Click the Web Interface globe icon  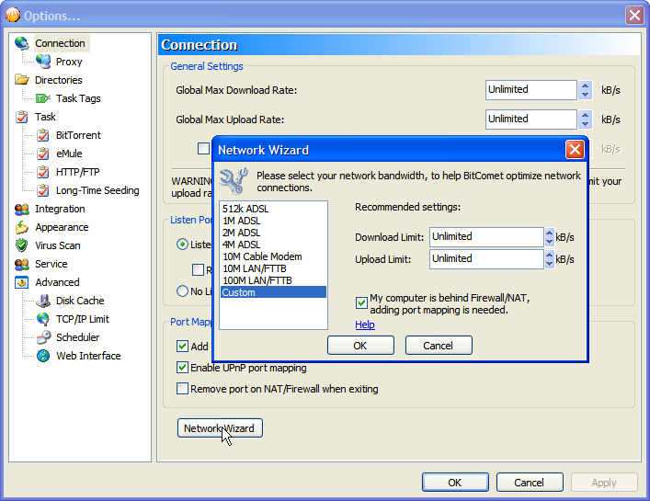point(43,356)
